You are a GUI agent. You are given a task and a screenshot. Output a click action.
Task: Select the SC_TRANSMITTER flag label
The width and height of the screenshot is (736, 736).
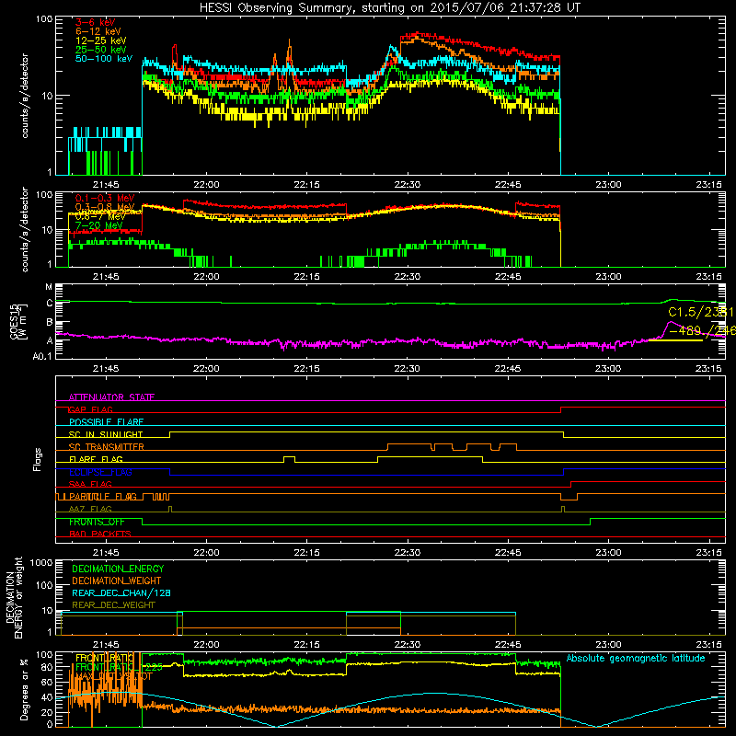tap(106, 447)
